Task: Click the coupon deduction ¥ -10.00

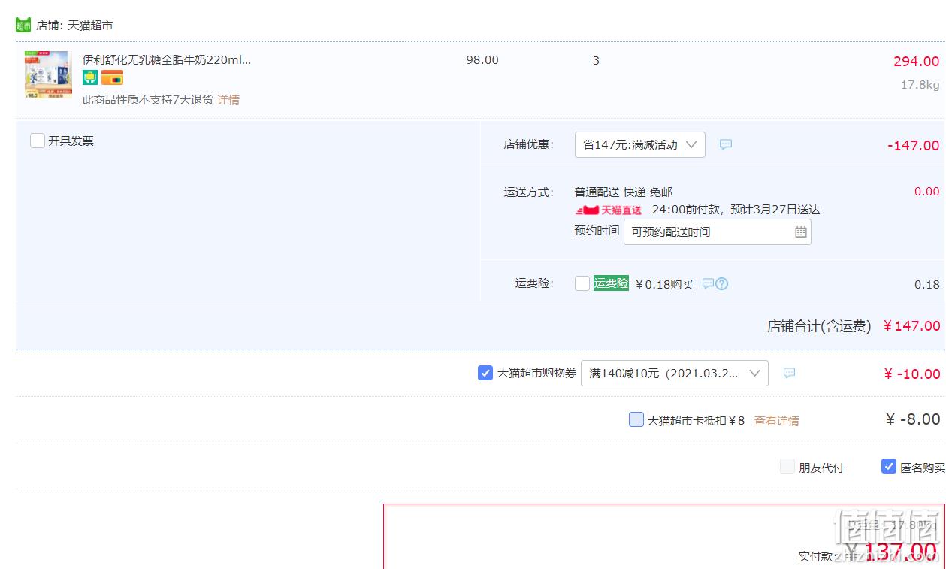Action: tap(912, 374)
